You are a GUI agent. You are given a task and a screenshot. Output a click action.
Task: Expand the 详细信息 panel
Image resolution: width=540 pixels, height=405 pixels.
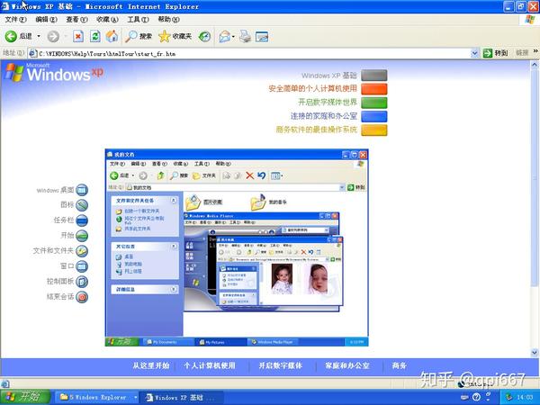tap(174, 289)
